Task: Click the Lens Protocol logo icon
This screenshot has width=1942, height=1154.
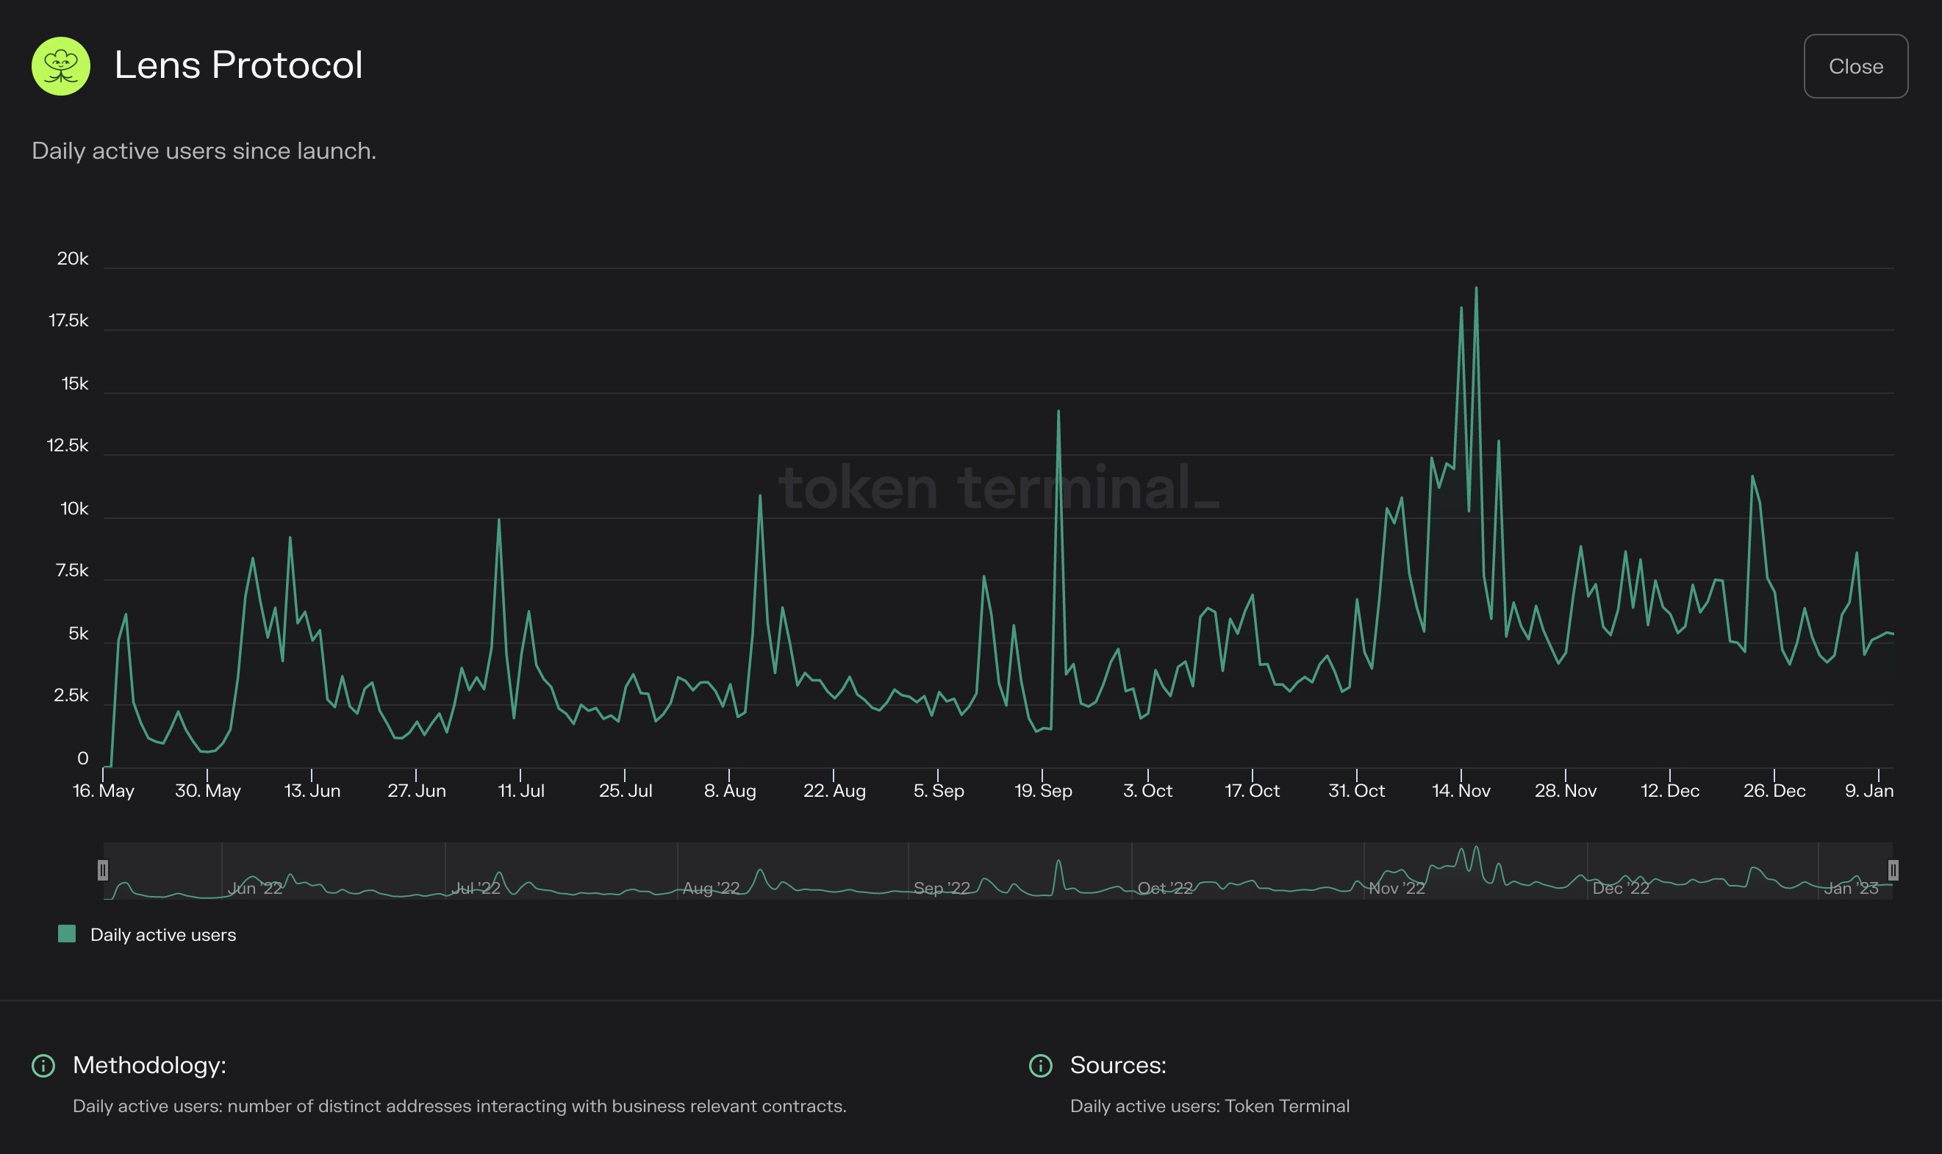Action: [x=62, y=65]
